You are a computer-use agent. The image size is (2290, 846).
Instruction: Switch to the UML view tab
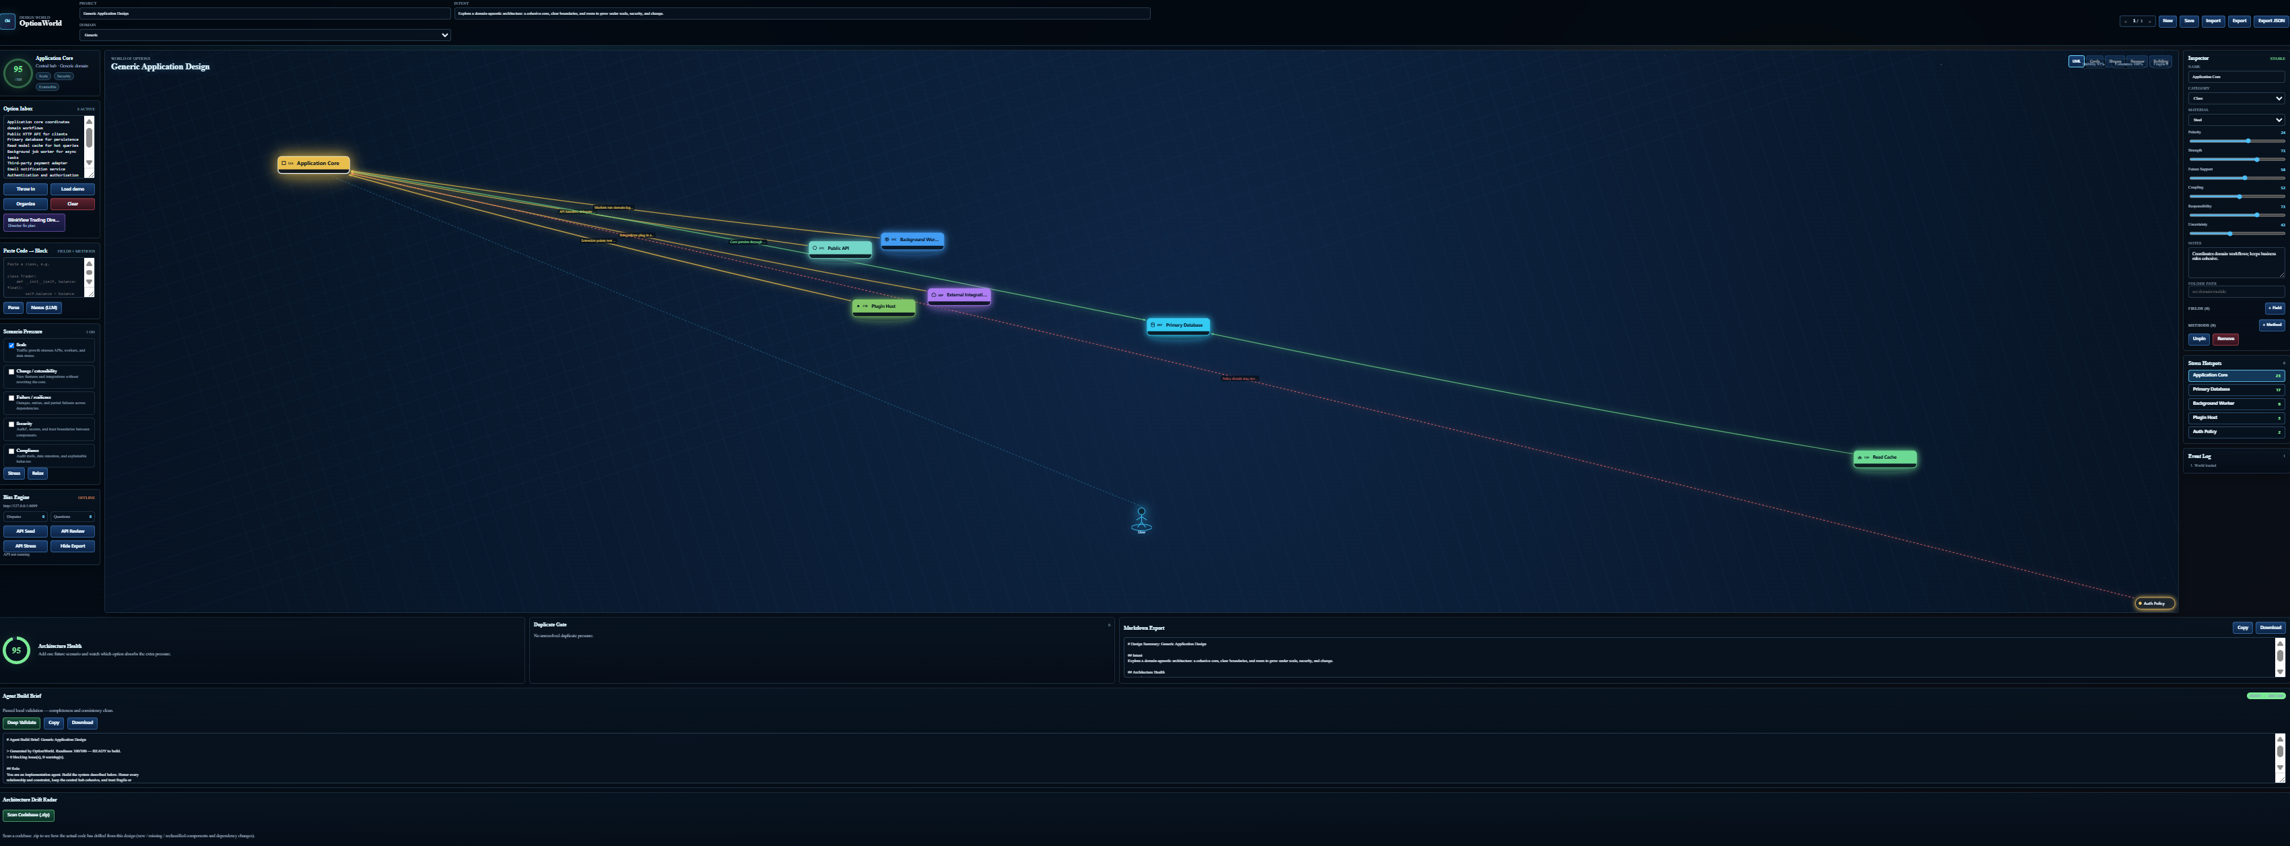tap(2076, 61)
